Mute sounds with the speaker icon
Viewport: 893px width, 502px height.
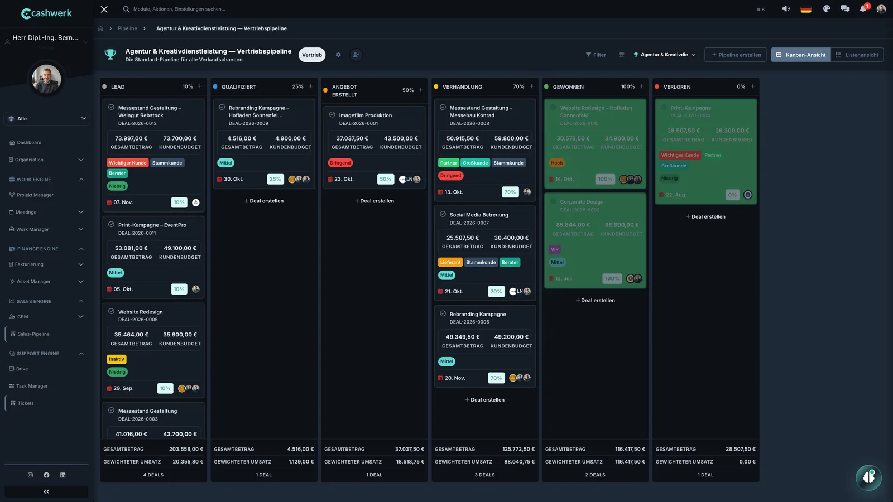786,9
